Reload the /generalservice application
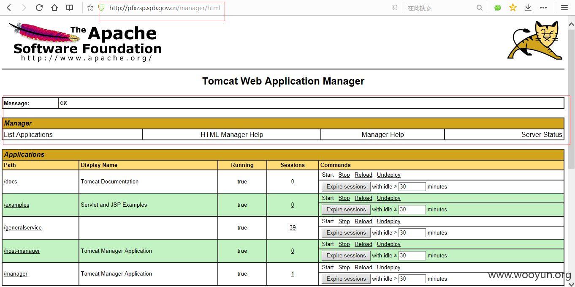Screen dimensions: 575x287 point(363,221)
